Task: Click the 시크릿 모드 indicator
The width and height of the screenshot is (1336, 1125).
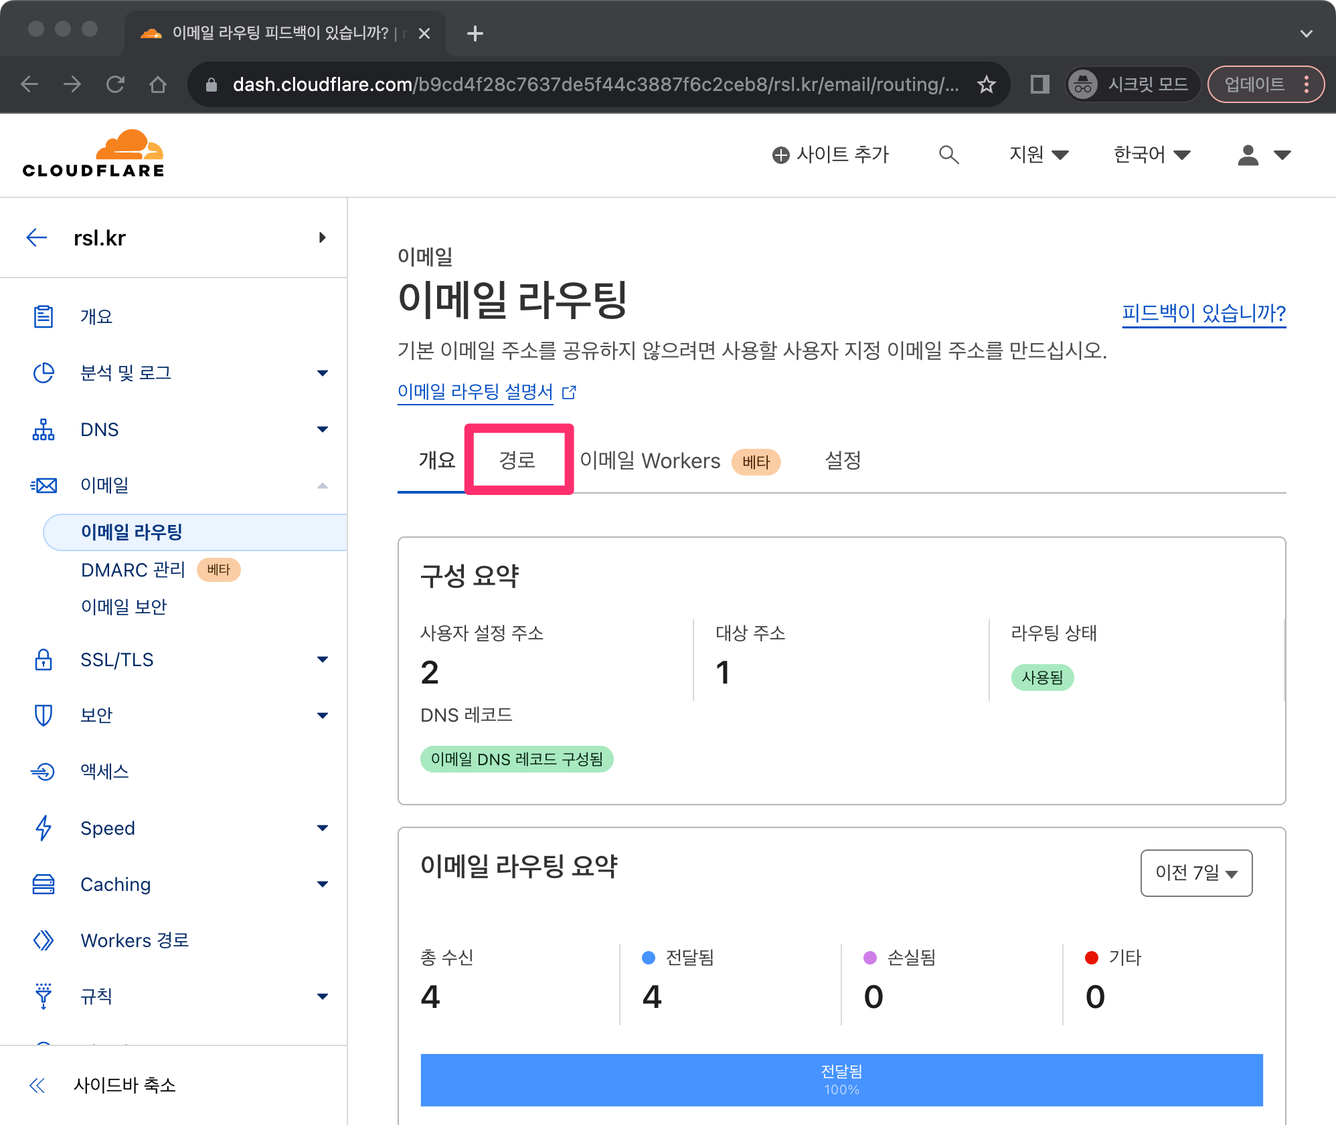Action: click(1132, 84)
